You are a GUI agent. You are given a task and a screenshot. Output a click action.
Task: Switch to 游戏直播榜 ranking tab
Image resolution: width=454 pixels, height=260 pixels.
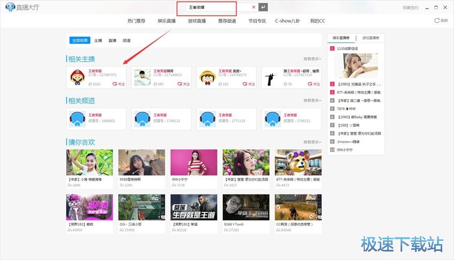(371, 38)
